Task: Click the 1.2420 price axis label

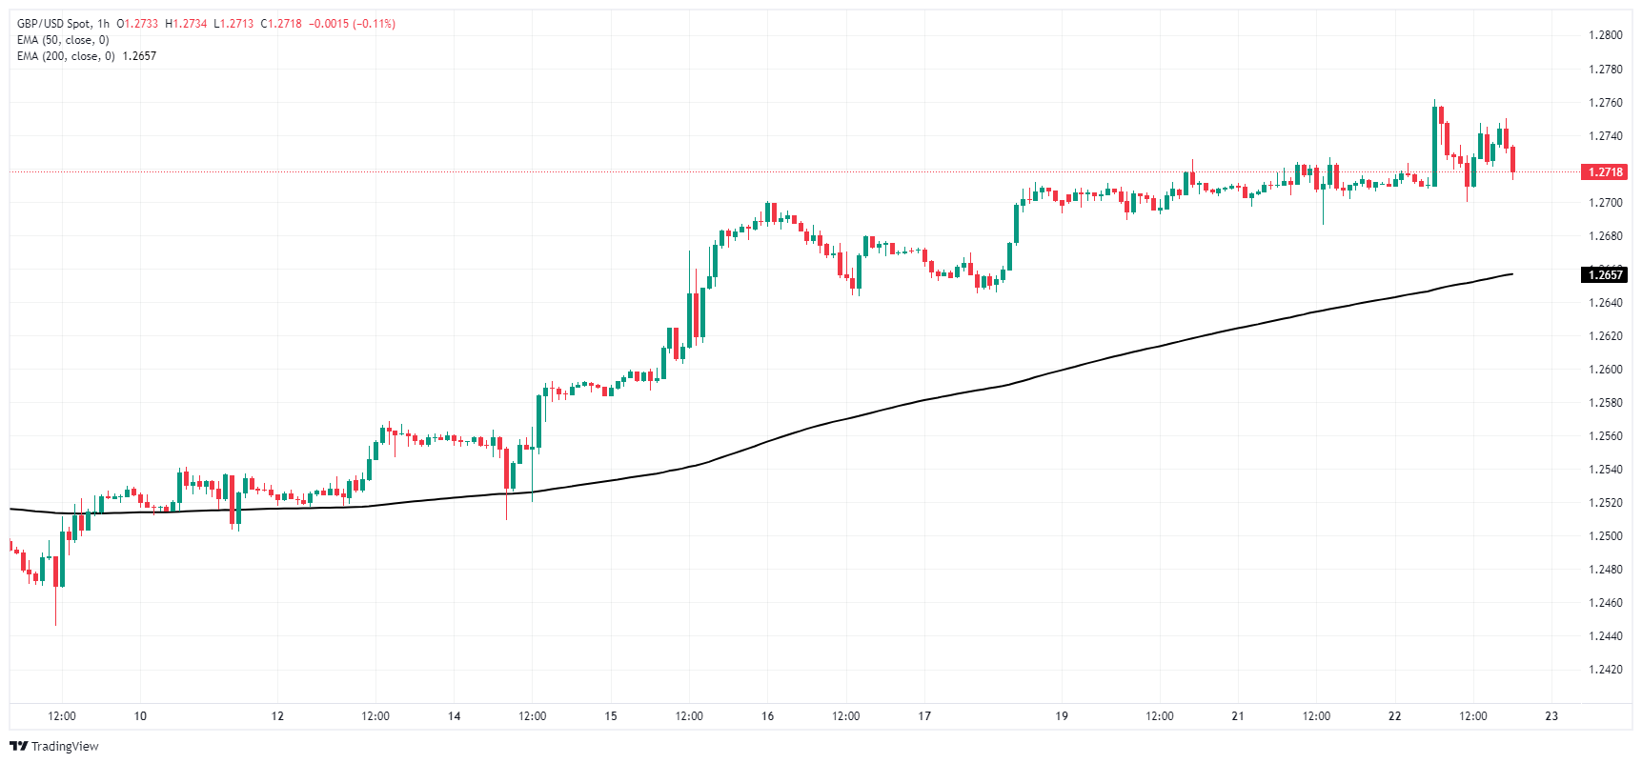Action: pyautogui.click(x=1605, y=670)
